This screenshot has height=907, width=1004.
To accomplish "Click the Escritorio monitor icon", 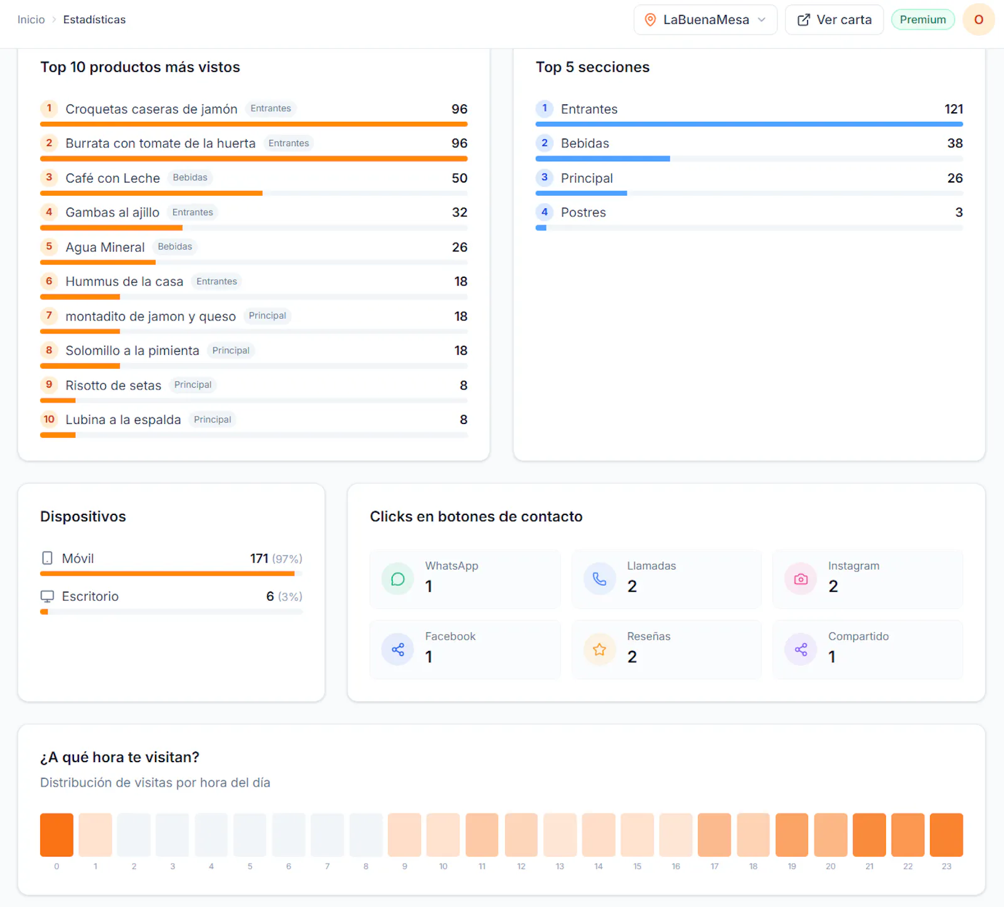I will [x=47, y=596].
